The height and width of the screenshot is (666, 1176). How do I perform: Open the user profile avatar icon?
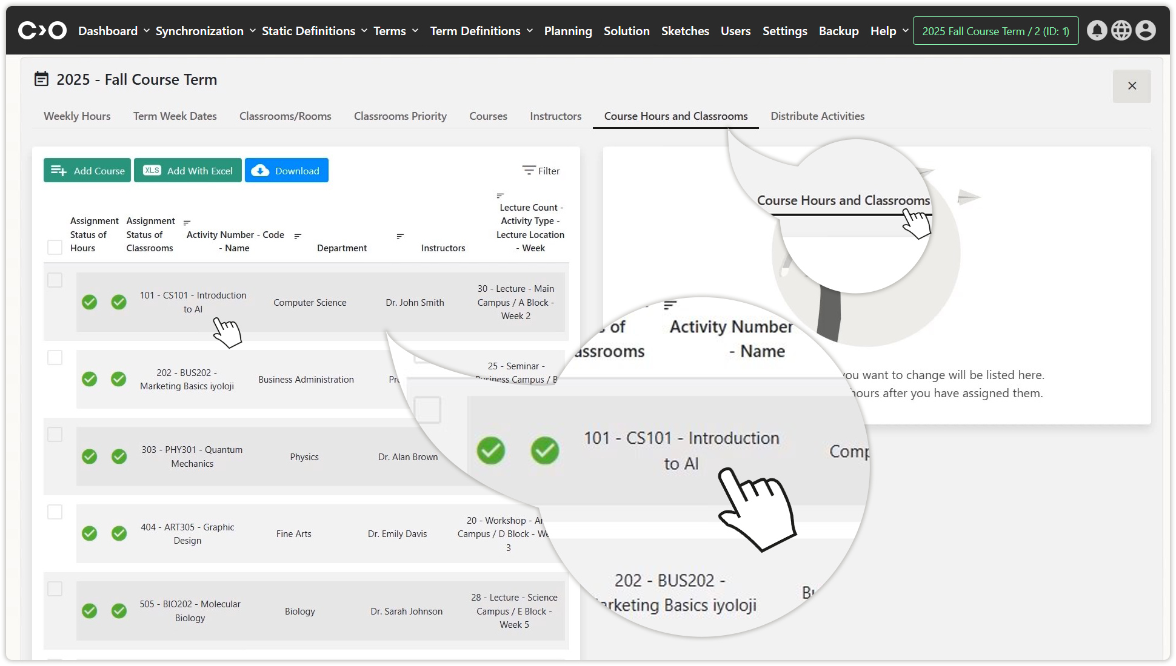click(x=1145, y=30)
